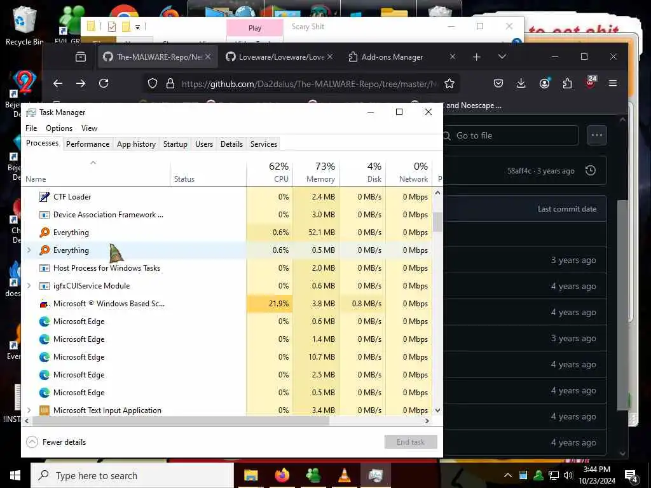Image resolution: width=651 pixels, height=488 pixels.
Task: Open the Pocket save icon in Firefox
Action: tap(498, 83)
